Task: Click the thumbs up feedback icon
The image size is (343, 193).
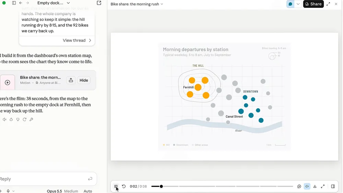Action: [11, 119]
